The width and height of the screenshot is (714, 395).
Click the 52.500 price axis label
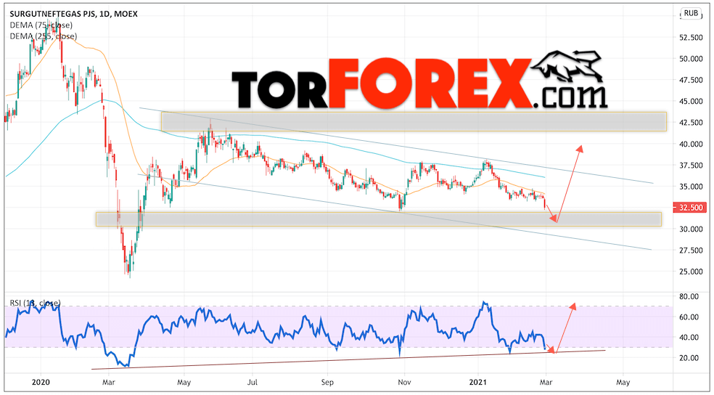point(690,37)
